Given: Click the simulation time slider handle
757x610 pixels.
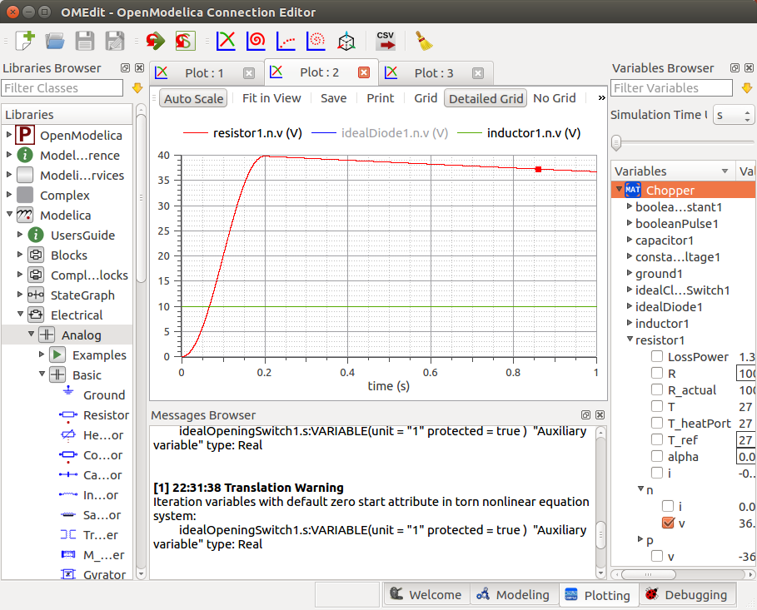Looking at the screenshot, I should tap(616, 142).
